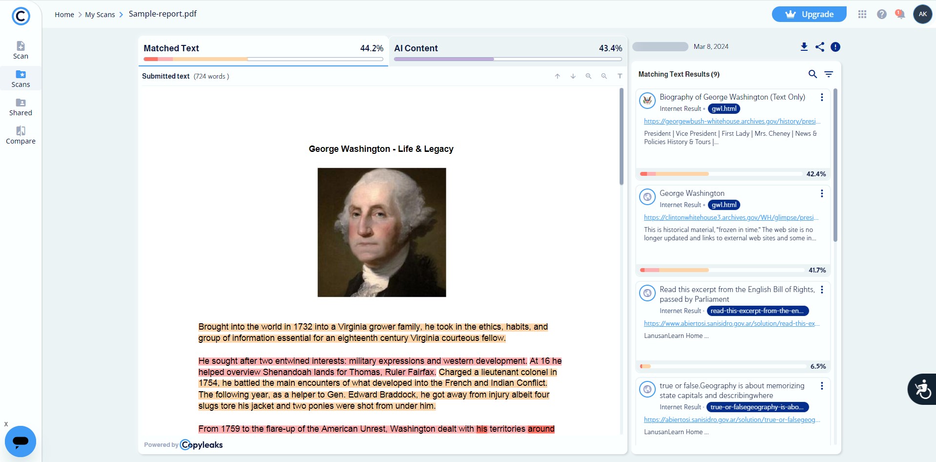Click the globe icon of the George Washington result
Image resolution: width=936 pixels, height=462 pixels.
point(647,197)
